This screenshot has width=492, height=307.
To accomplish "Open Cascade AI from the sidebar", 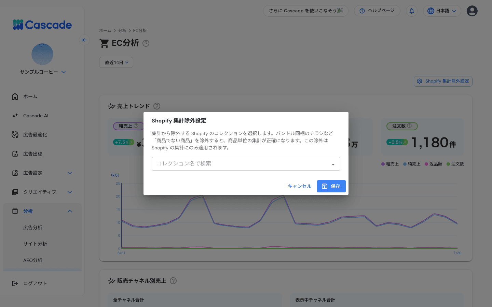I will [x=42, y=116].
